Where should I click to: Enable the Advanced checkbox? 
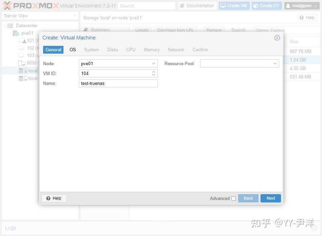pyautogui.click(x=233, y=198)
